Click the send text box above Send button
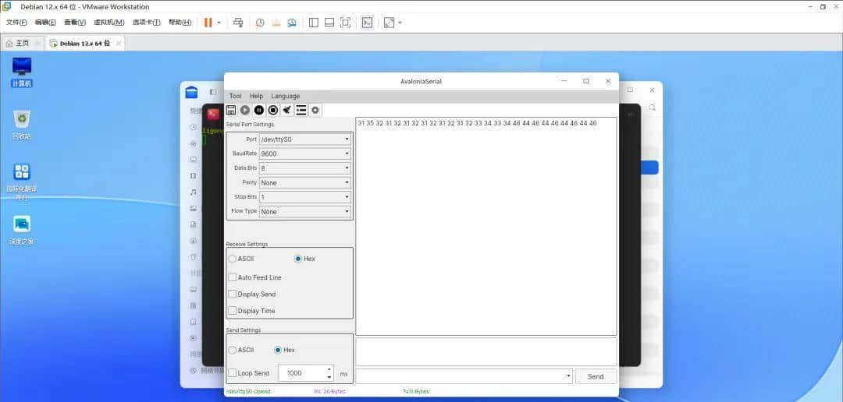 click(486, 351)
